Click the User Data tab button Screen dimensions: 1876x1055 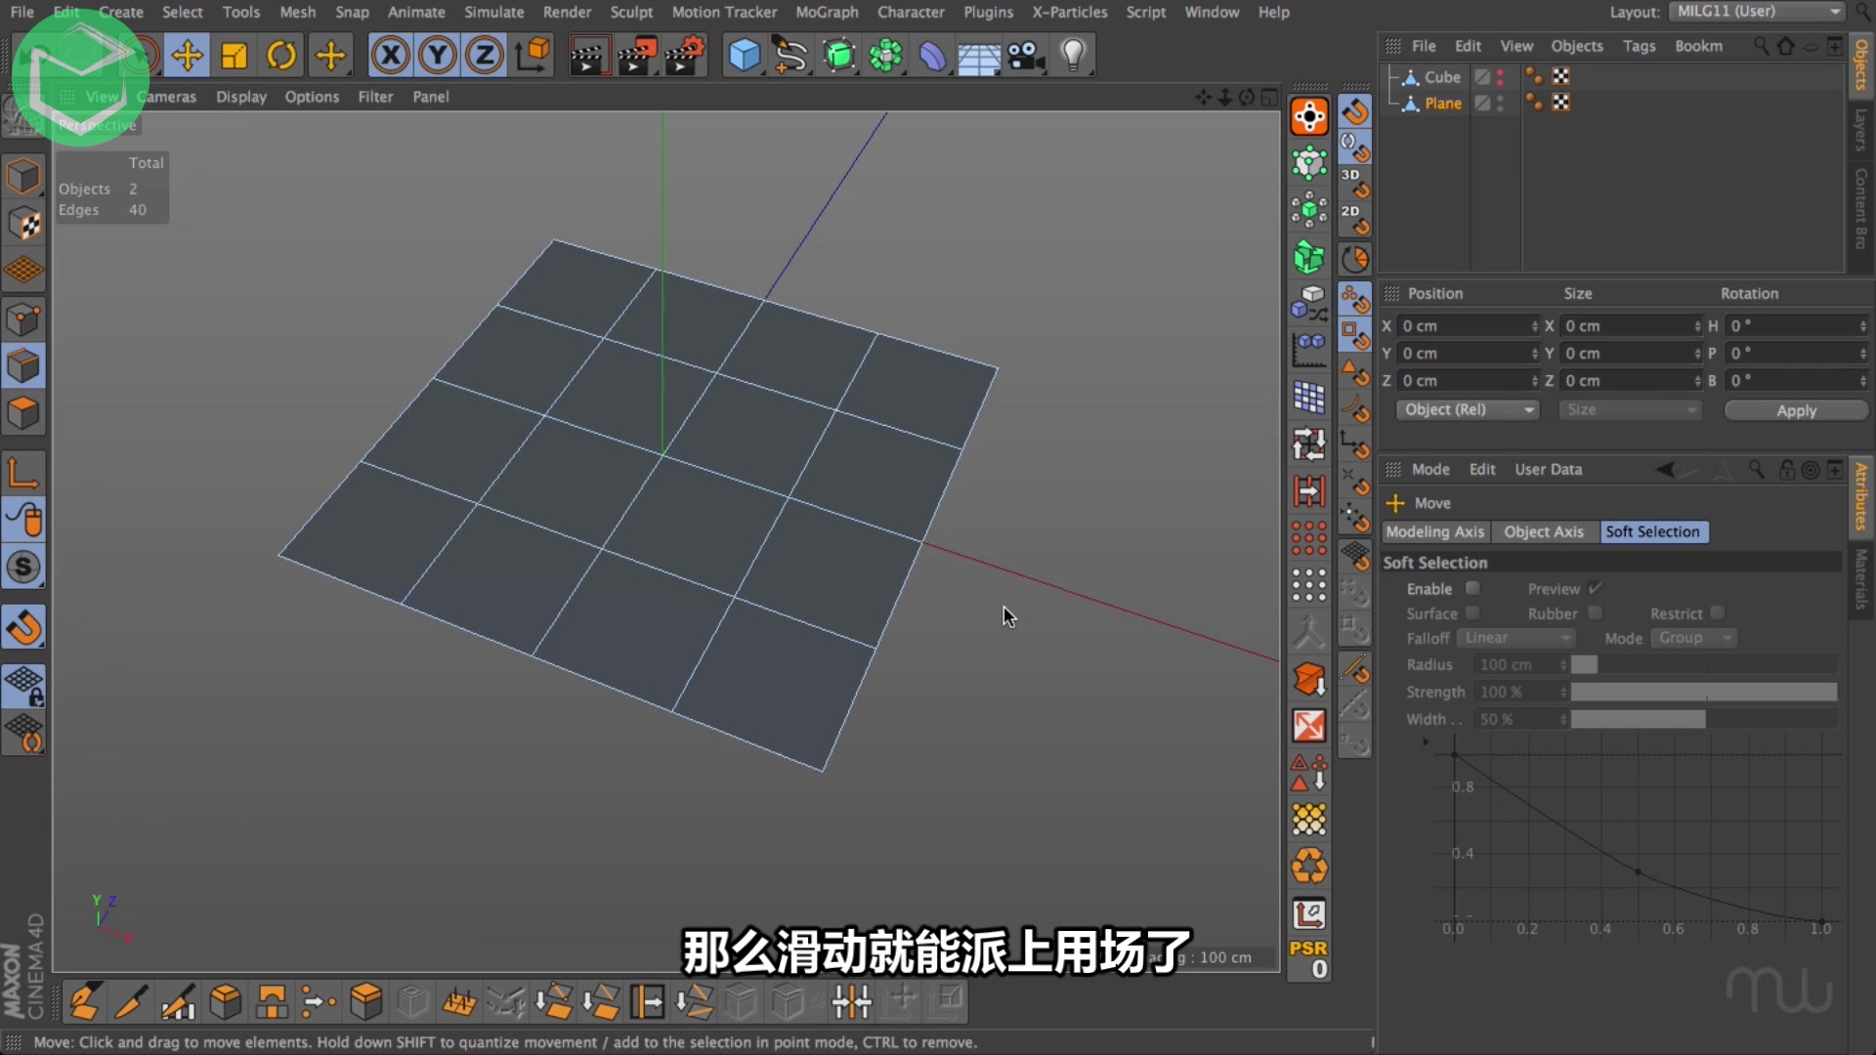pyautogui.click(x=1548, y=468)
